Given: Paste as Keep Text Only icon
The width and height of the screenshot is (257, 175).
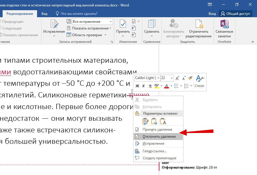Looking at the screenshot, I should click(x=163, y=121).
